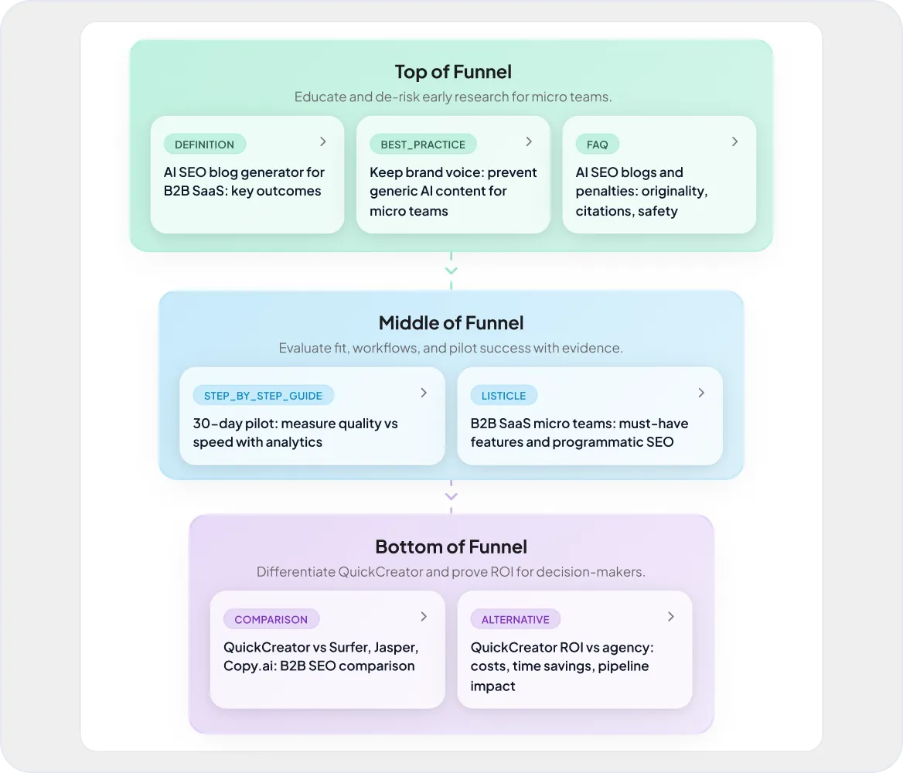
Task: Expand the DEFINITION card chevron
Action: coord(323,141)
